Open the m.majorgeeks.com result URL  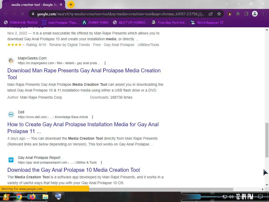pyautogui.click(x=59, y=63)
